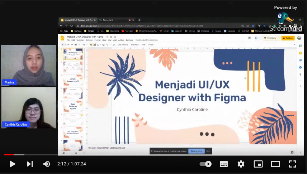The image size is (307, 174).
Task: Open the Tata letak dropdown
Action: point(135,45)
